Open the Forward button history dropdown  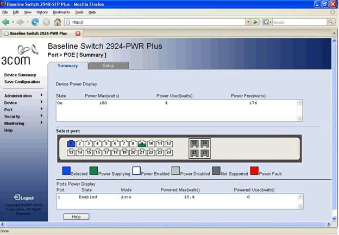[28, 22]
